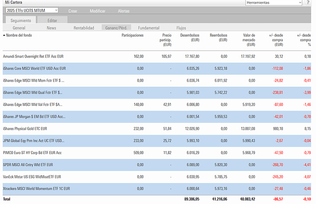Switch to the Editar tab
The height and width of the screenshot is (204, 316).
(52, 20)
